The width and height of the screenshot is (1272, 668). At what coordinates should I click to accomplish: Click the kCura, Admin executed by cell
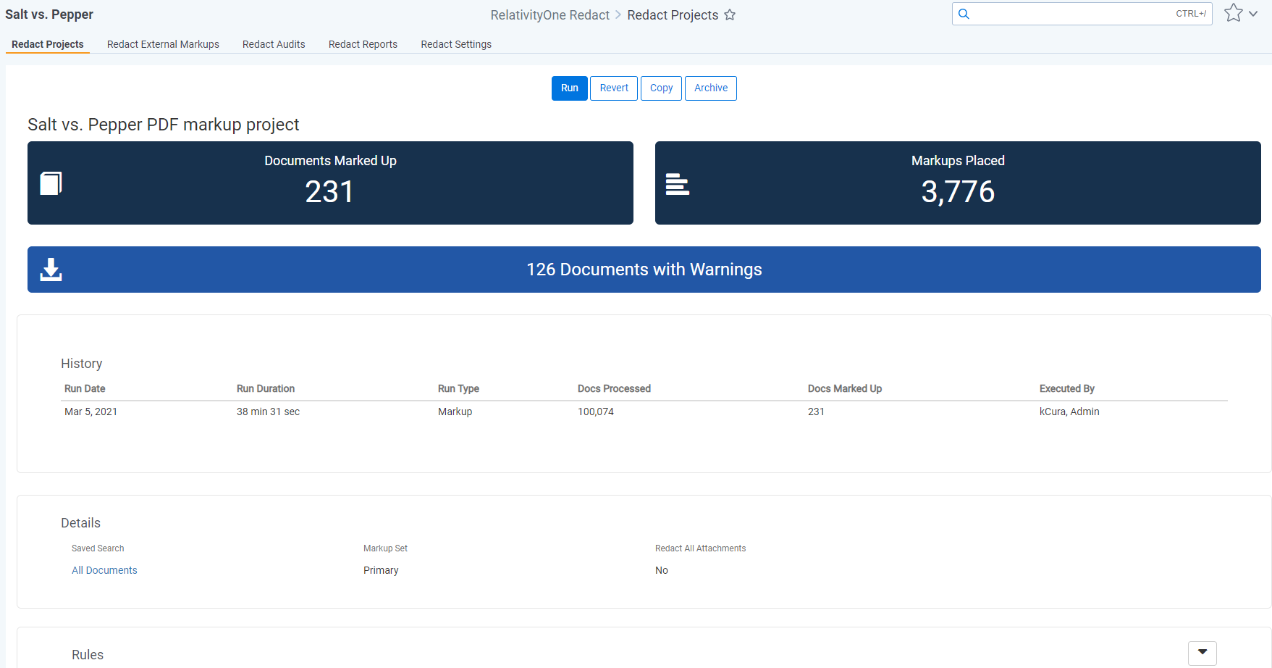(1069, 412)
